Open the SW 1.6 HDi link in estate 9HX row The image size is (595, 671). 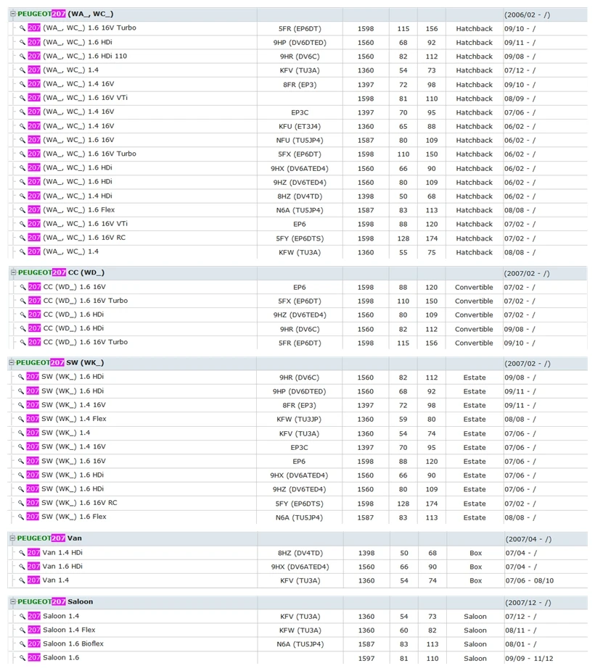(65, 475)
